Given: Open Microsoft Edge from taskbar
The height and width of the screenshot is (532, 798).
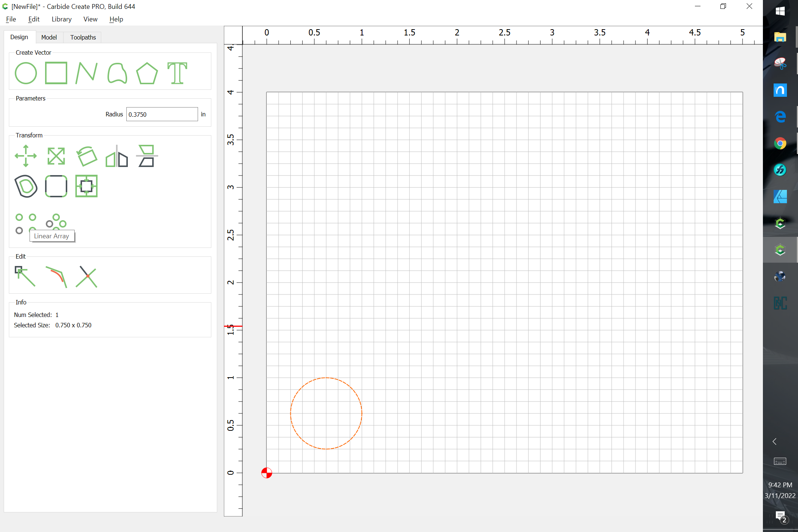Looking at the screenshot, I should pos(780,117).
